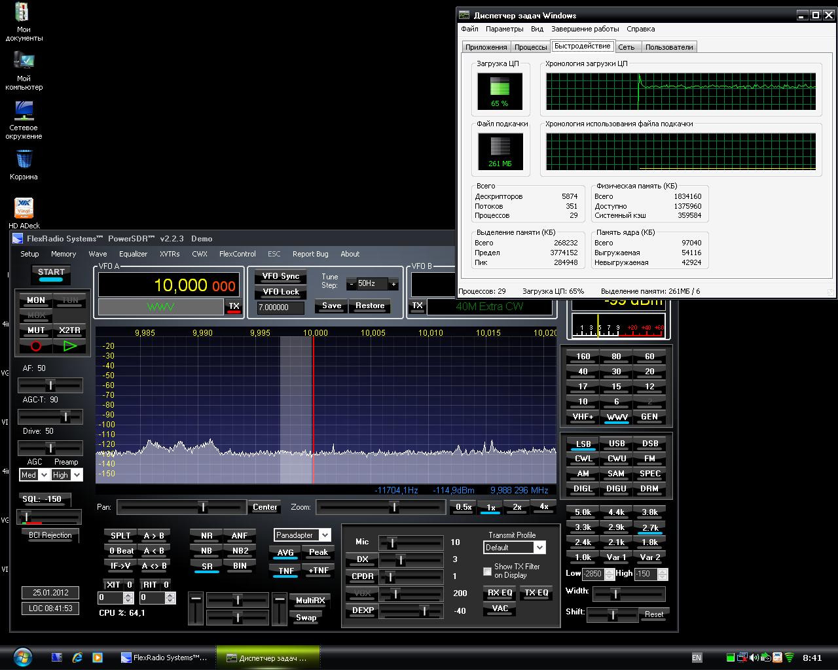Open the Panadapter display mode dropdown
The width and height of the screenshot is (838, 670).
[x=302, y=535]
